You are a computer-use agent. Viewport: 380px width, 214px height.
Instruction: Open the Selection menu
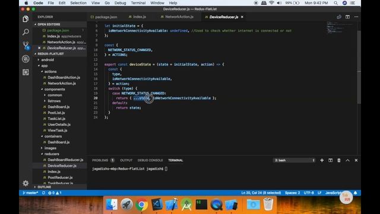tap(78, 3)
